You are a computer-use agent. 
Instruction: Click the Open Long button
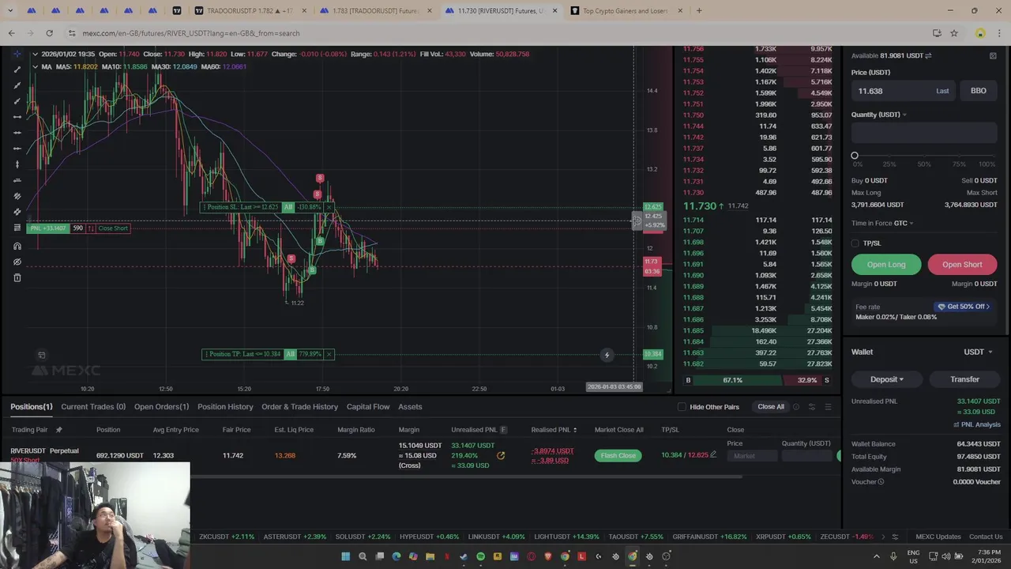[x=886, y=265]
